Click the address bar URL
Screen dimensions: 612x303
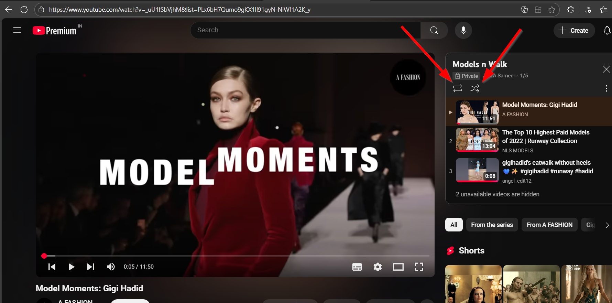pos(180,10)
